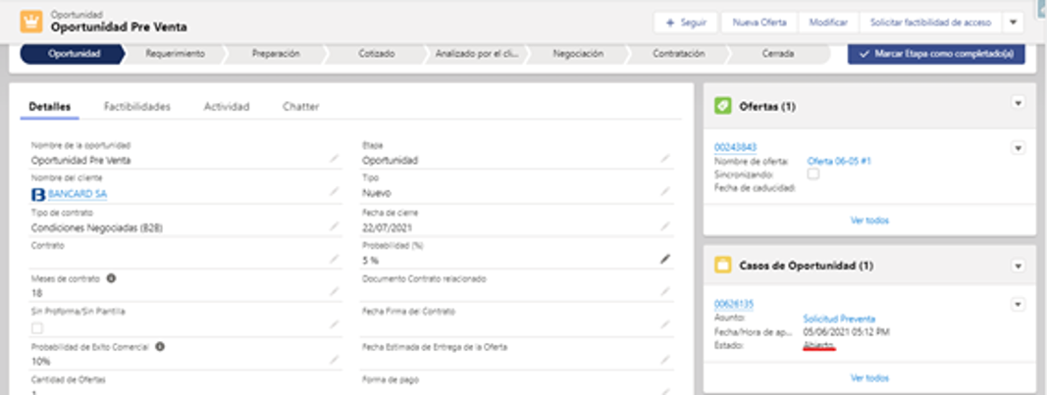Click the Seguir follow button
This screenshot has height=395, width=1047.
coord(686,22)
